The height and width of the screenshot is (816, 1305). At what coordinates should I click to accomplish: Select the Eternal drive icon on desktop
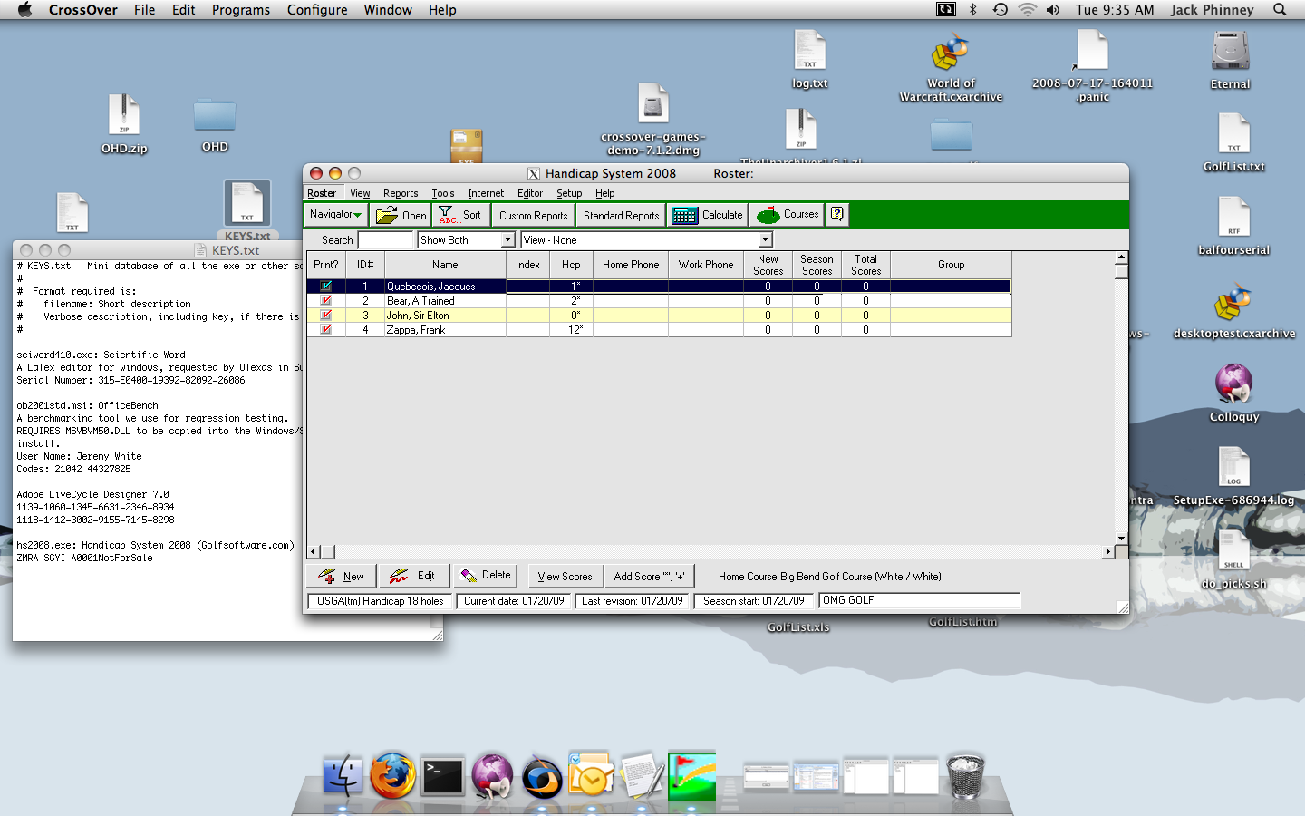[1230, 60]
